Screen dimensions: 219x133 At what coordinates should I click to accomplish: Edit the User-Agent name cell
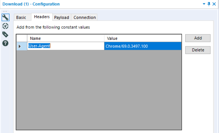click(x=66, y=46)
